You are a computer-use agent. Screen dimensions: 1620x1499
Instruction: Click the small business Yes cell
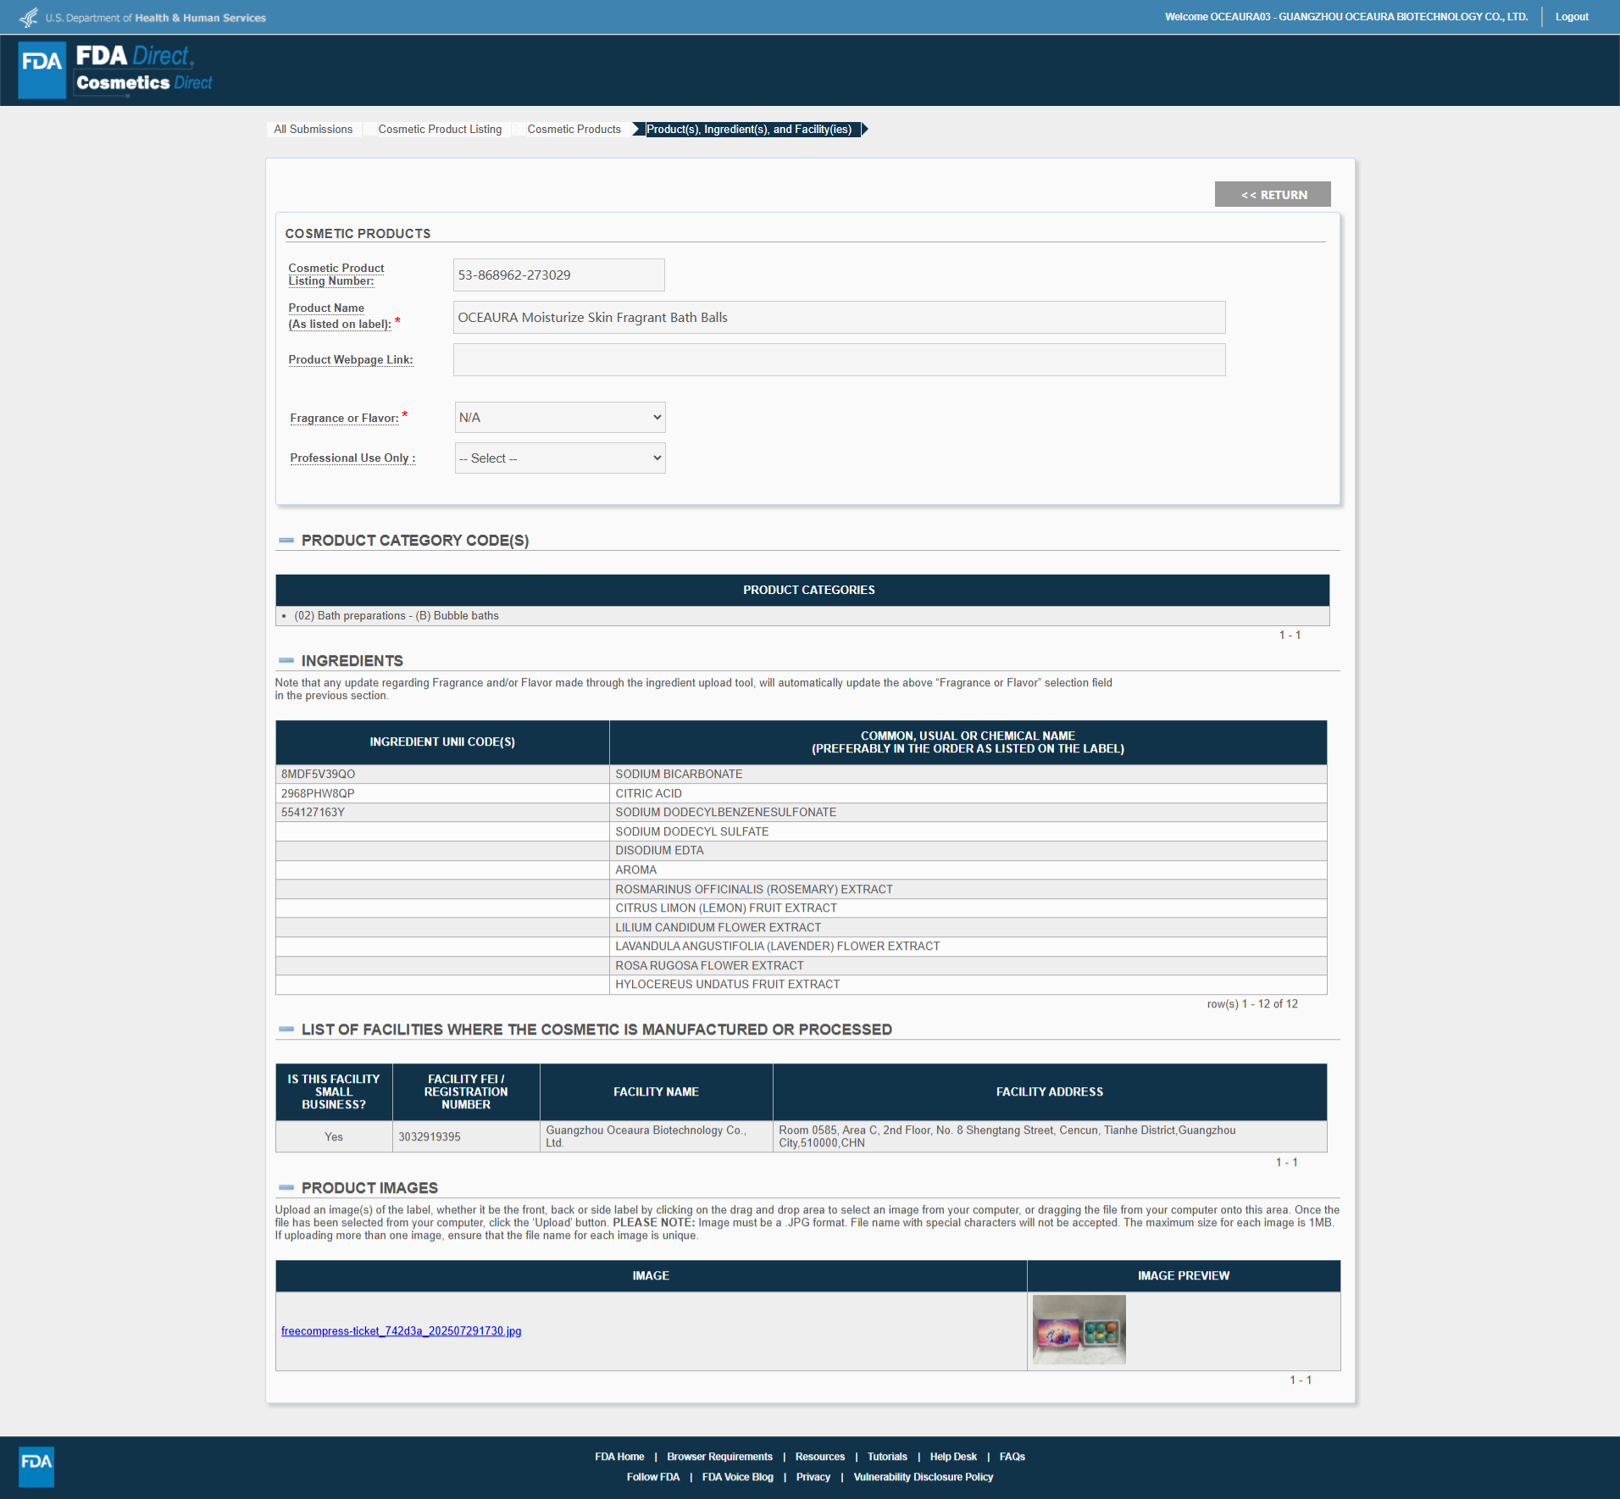tap(334, 1136)
